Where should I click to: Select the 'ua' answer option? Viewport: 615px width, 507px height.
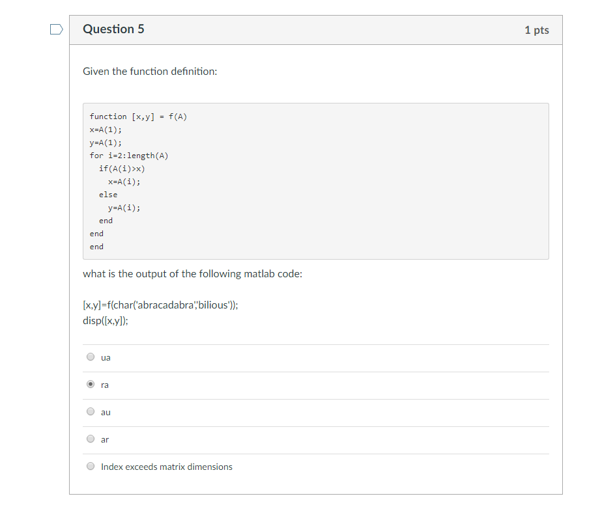[x=91, y=357]
